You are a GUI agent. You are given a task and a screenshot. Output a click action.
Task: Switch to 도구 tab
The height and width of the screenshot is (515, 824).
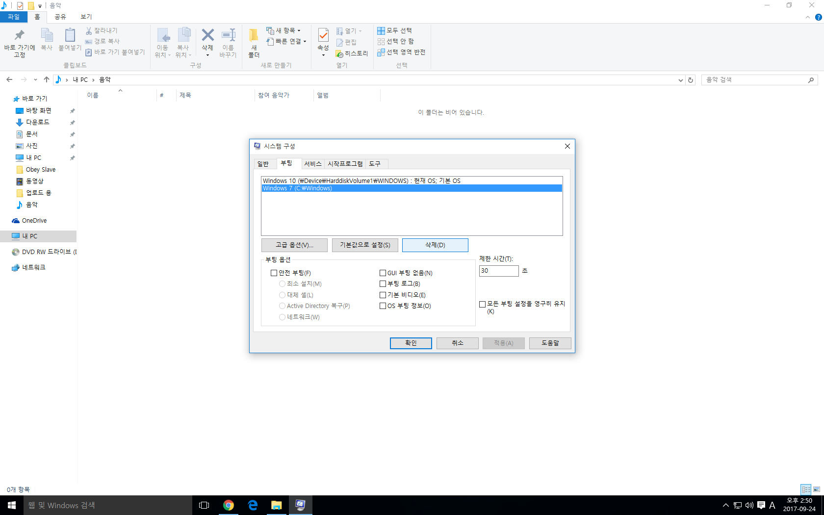click(x=375, y=164)
